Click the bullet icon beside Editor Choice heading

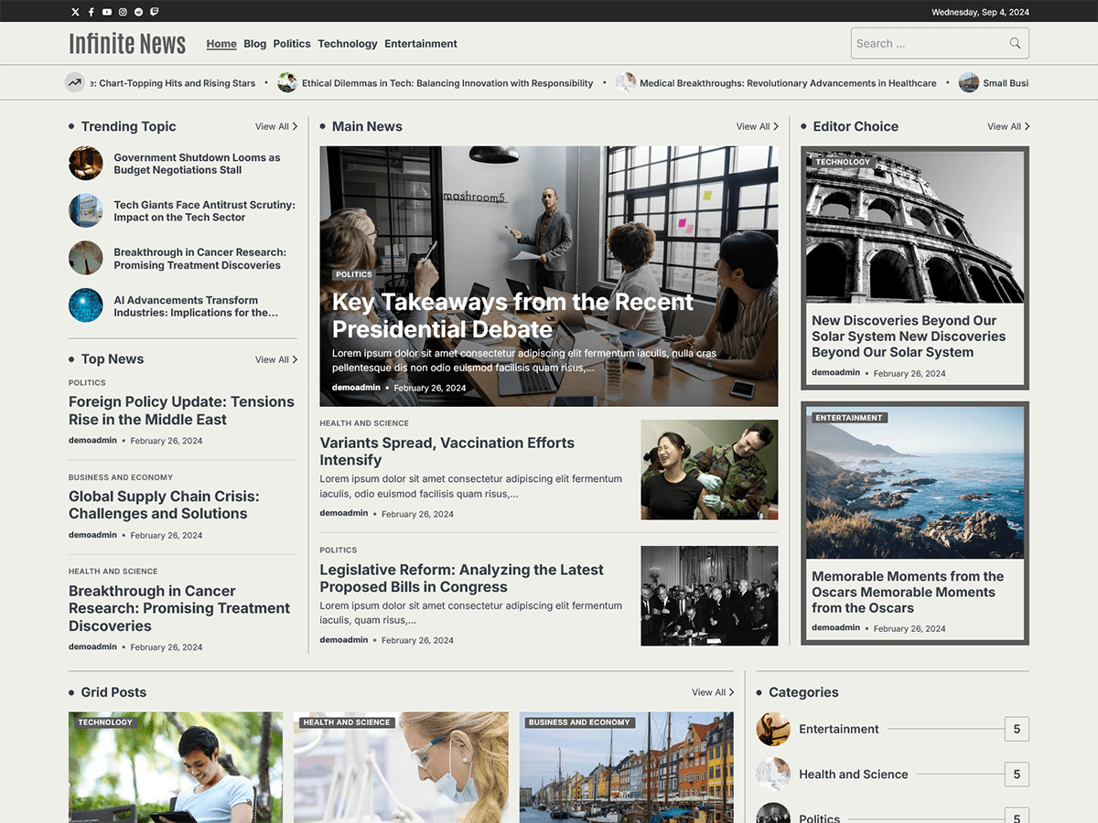pos(802,126)
